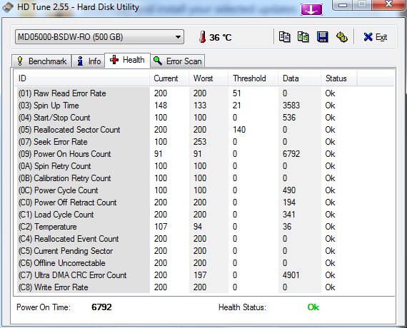Select the Health tab

(x=127, y=60)
